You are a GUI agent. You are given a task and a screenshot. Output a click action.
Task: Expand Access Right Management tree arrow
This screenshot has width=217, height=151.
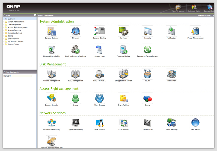point(4,28)
